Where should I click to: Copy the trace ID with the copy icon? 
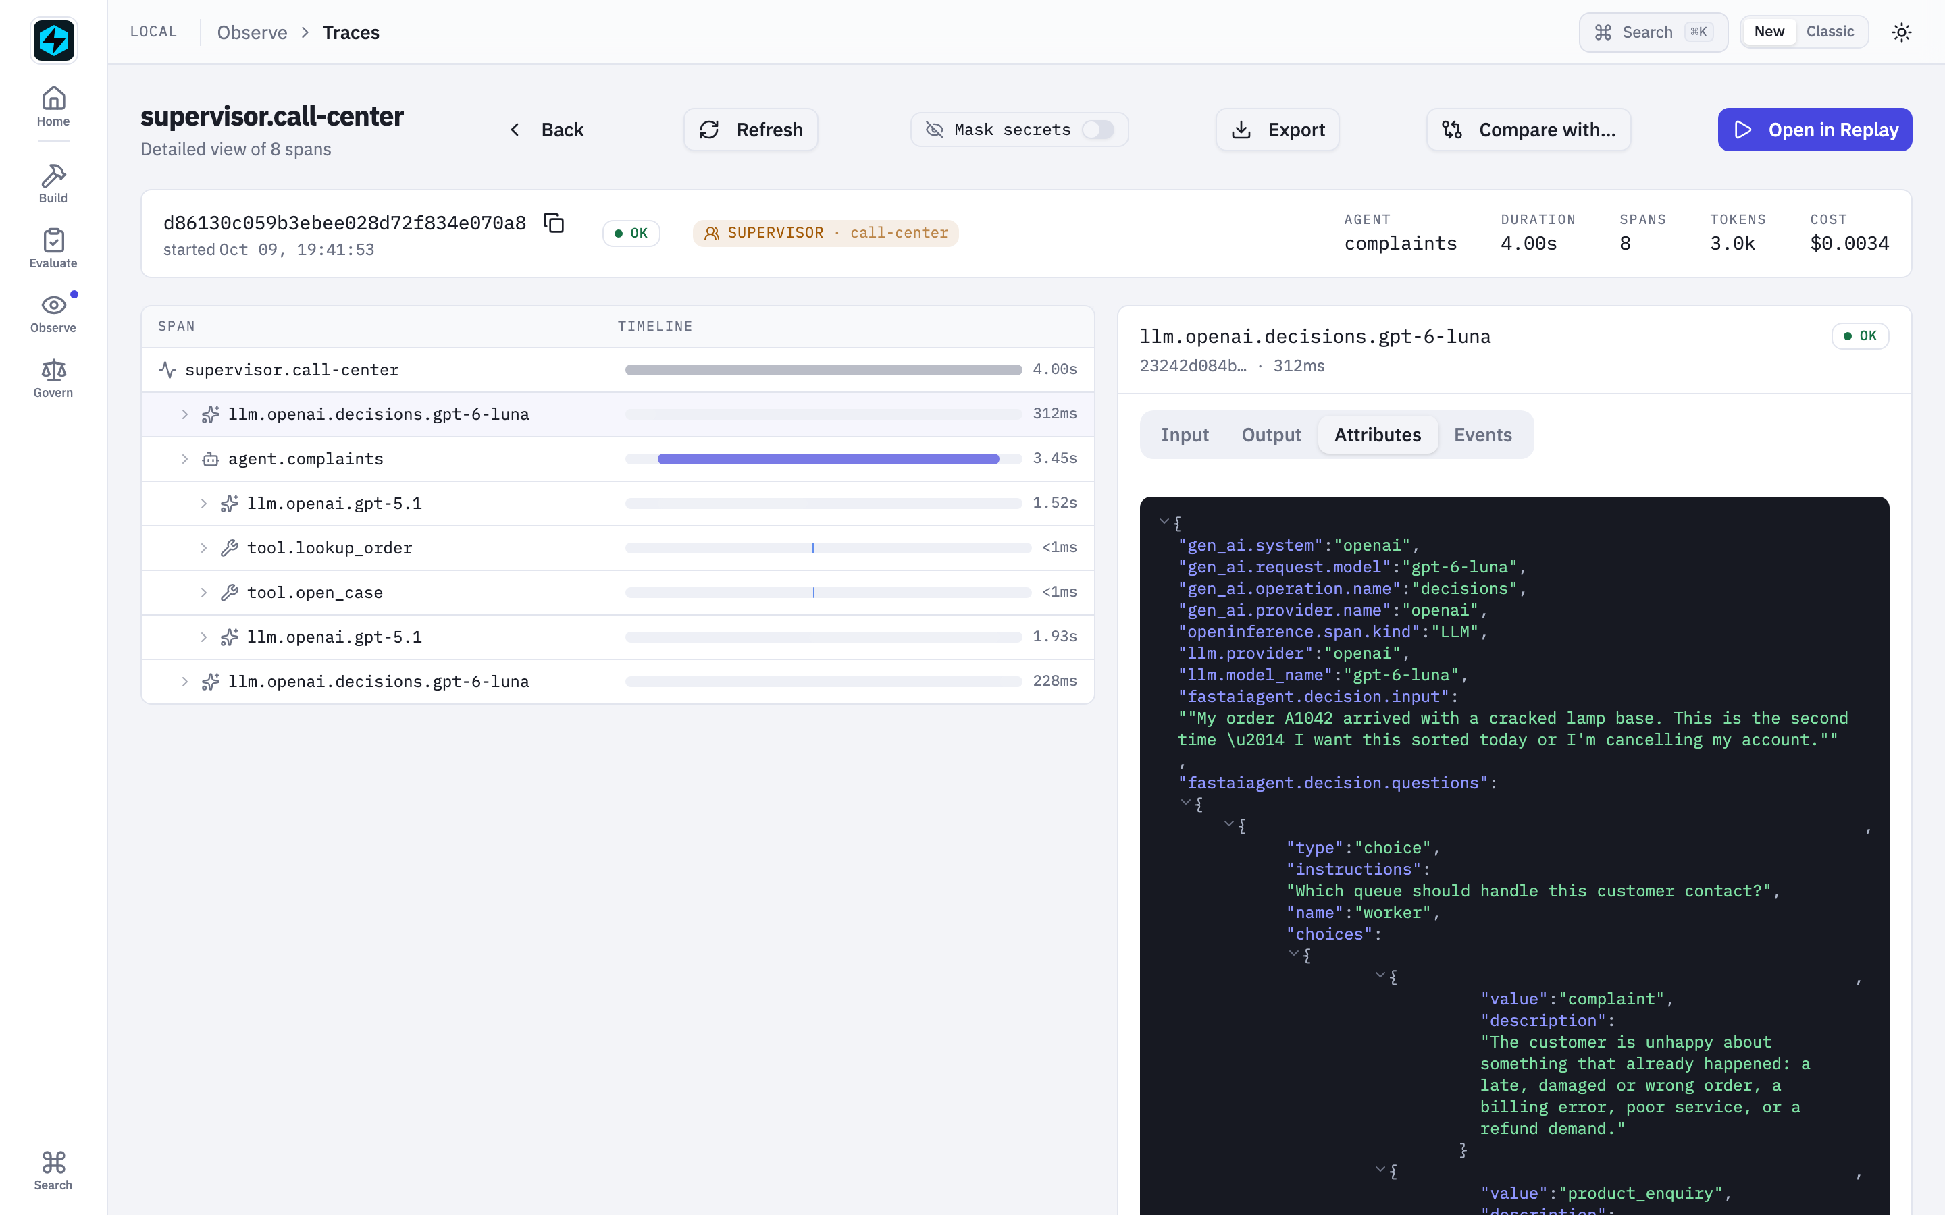554,223
